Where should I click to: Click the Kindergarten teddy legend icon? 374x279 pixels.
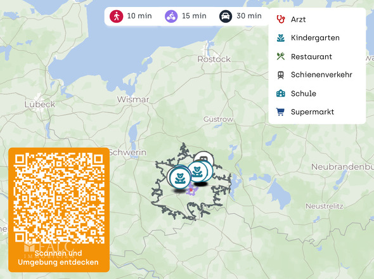click(x=281, y=37)
